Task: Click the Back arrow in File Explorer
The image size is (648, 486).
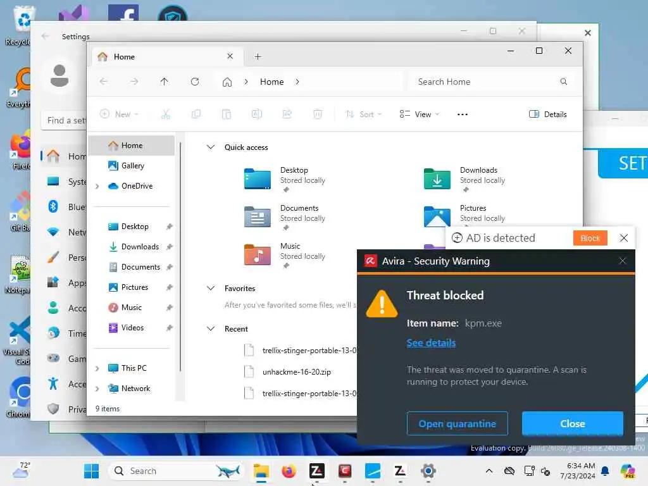Action: coord(104,82)
